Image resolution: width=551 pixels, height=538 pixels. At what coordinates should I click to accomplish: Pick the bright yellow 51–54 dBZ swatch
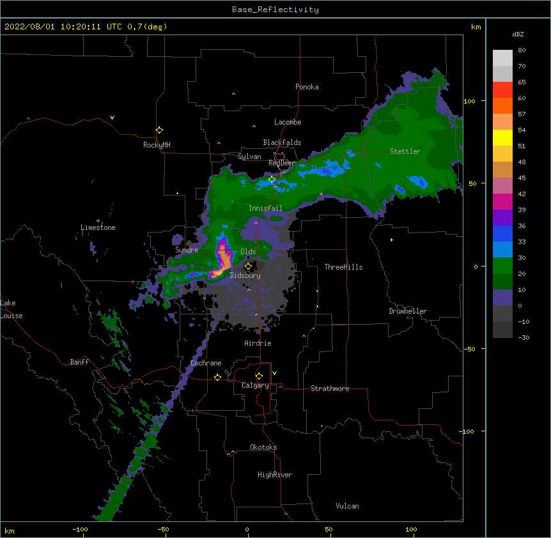coord(502,137)
